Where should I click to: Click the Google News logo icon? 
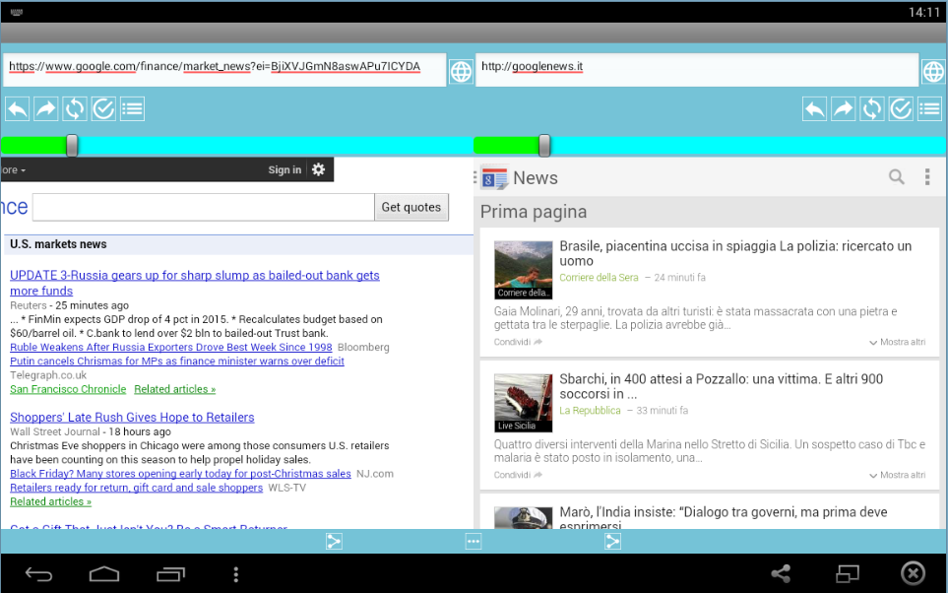[494, 177]
